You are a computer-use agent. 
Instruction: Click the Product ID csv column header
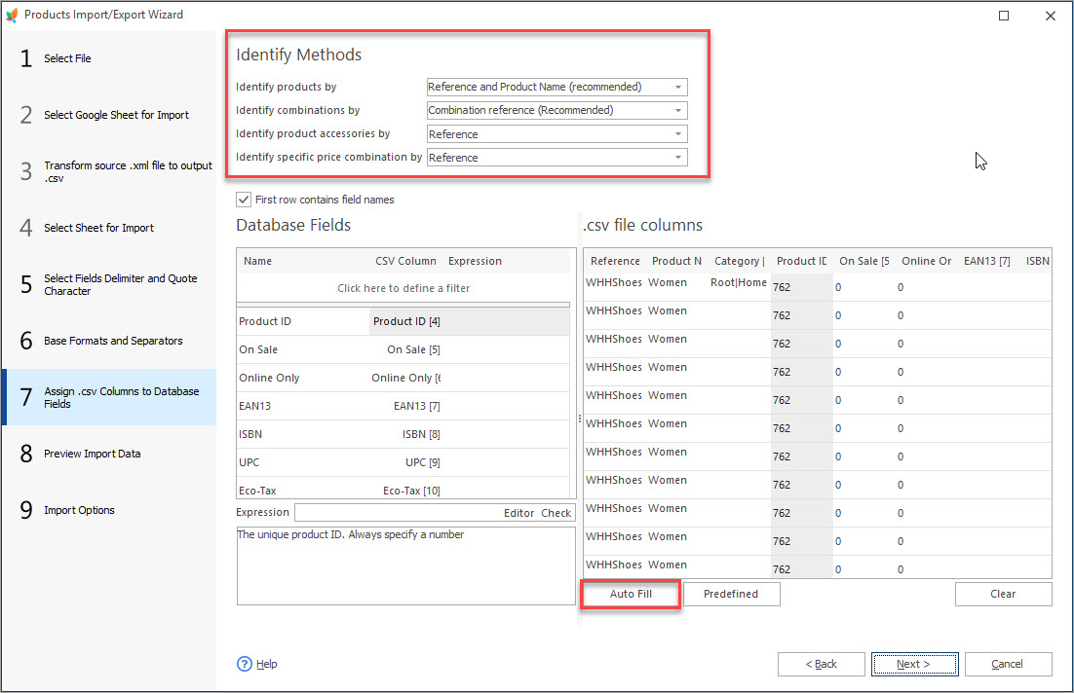801,261
